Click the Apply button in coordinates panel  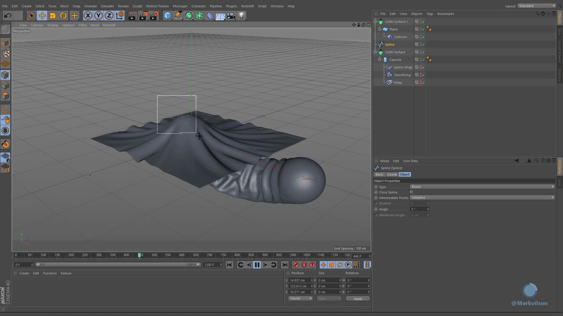tap(358, 298)
